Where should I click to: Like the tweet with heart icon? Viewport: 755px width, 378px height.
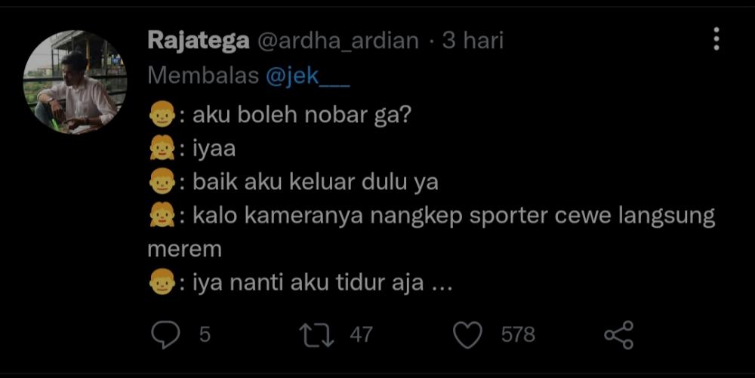tap(467, 335)
